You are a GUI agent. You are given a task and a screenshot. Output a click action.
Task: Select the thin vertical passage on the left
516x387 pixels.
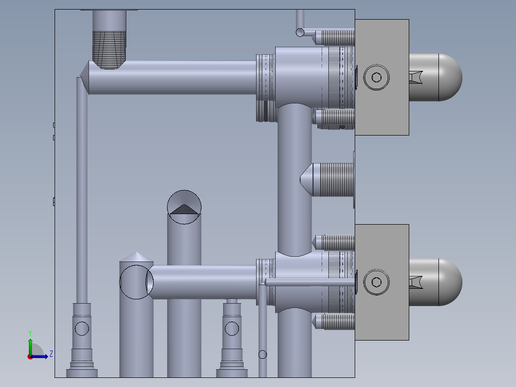82,190
